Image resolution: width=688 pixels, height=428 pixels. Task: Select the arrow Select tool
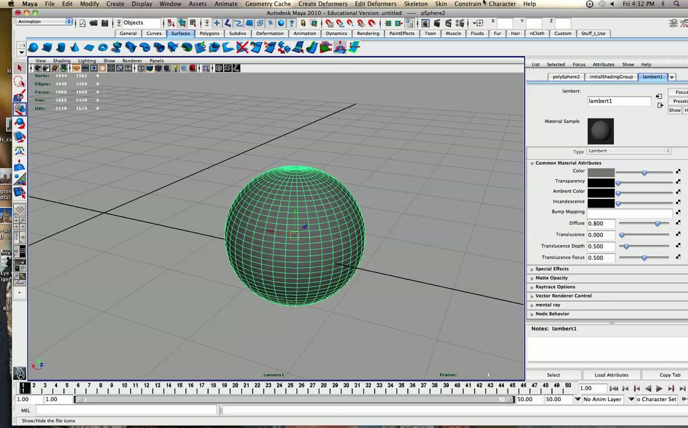(x=19, y=68)
